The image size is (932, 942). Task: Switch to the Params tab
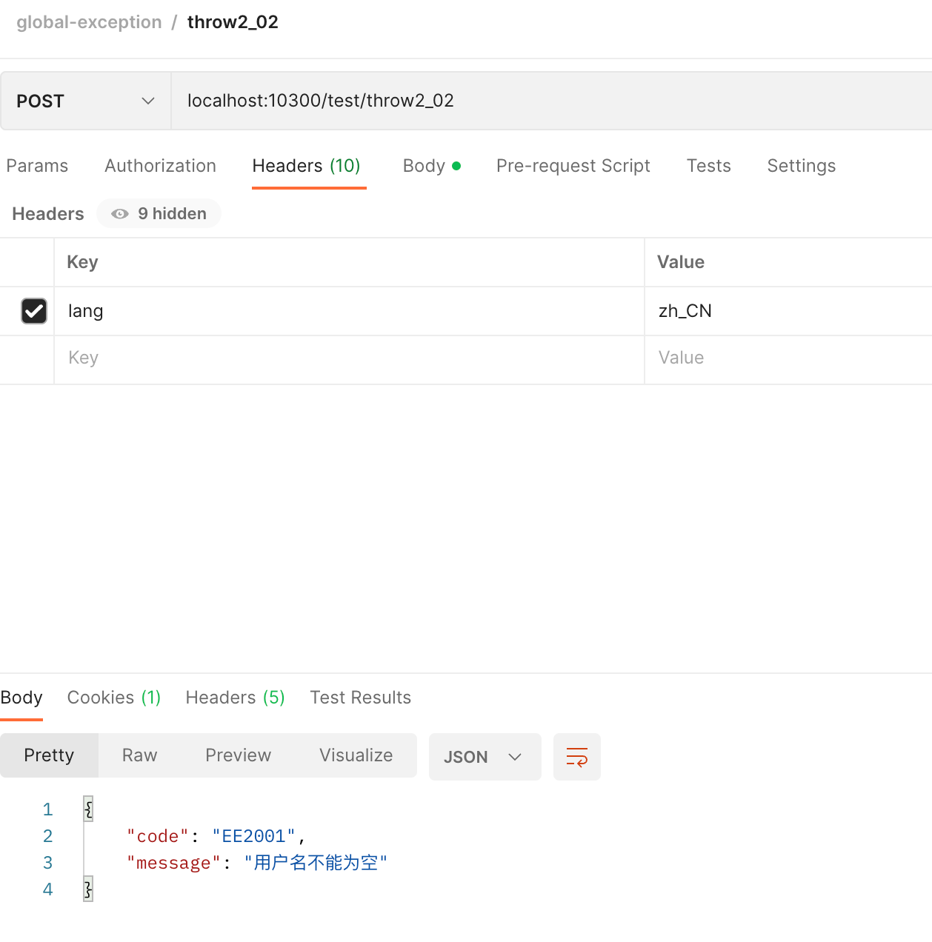click(x=37, y=166)
